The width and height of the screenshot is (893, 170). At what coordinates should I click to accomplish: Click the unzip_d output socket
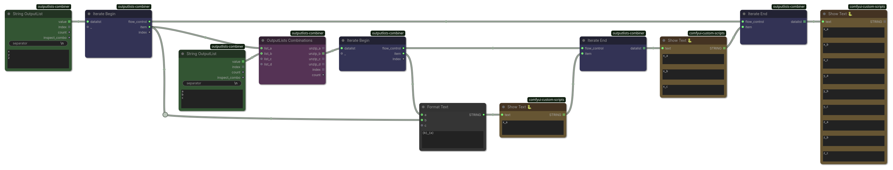(x=323, y=64)
